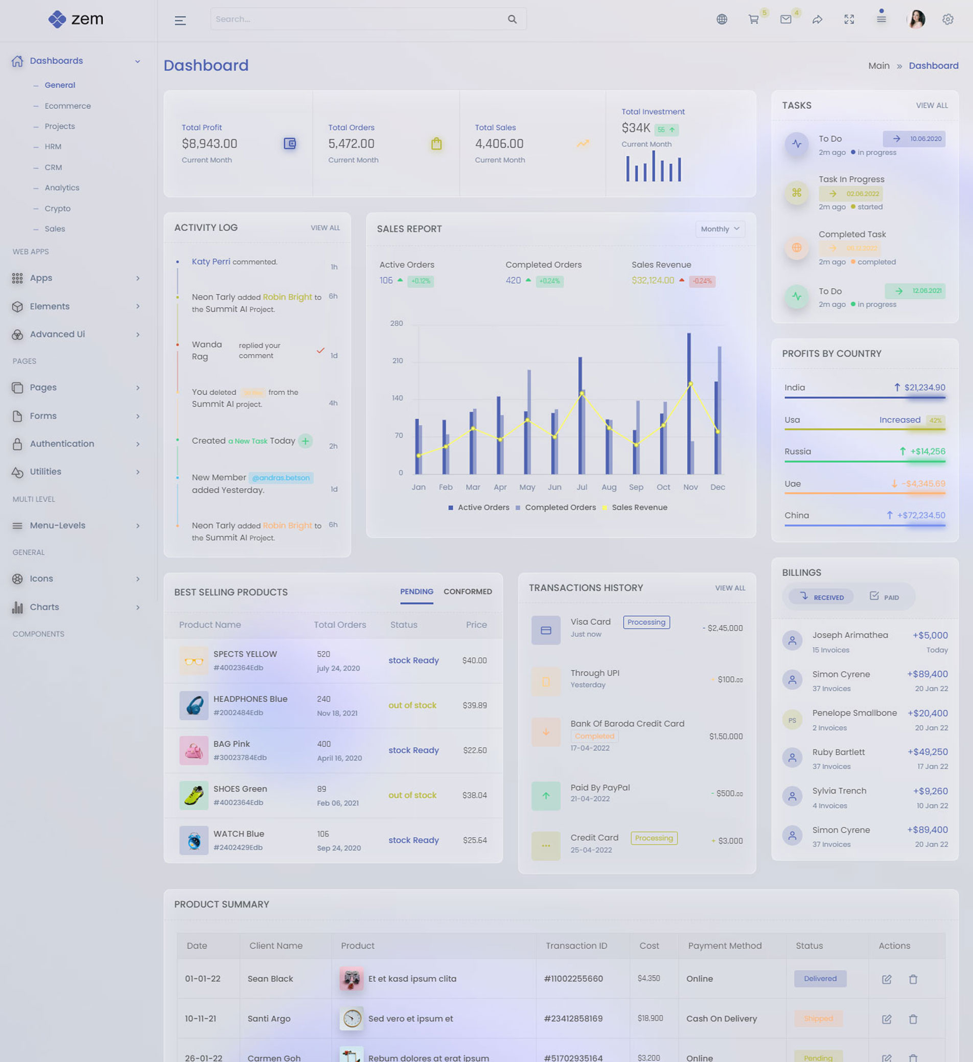Click the globe language icon
This screenshot has height=1062, width=973.
tap(722, 19)
